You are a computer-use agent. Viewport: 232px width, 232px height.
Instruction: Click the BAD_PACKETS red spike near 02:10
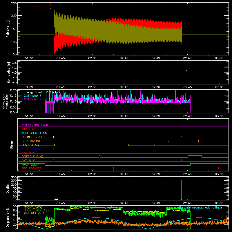click(x=113, y=168)
